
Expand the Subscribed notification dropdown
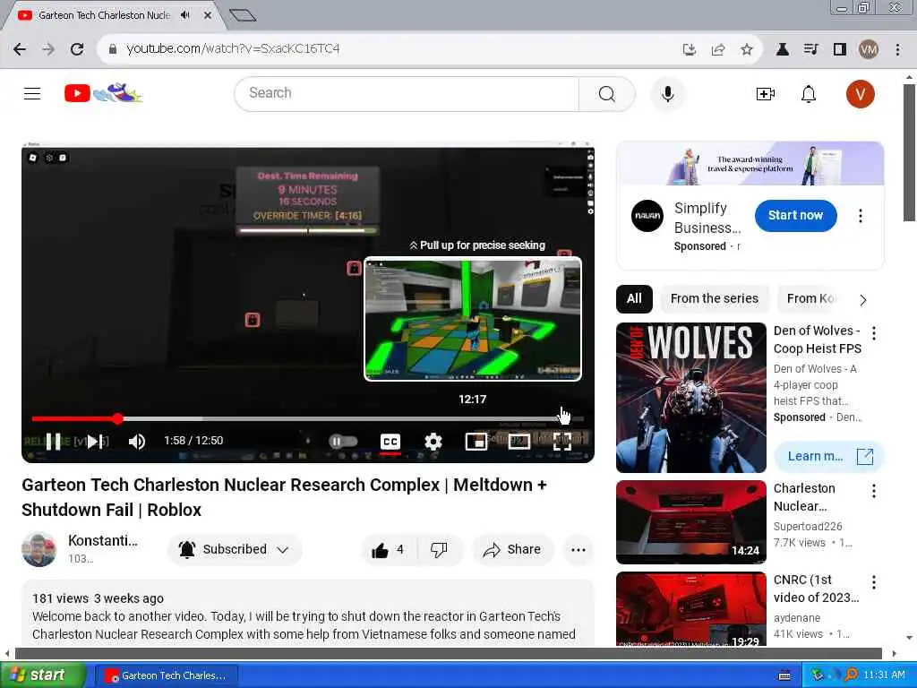[235, 550]
